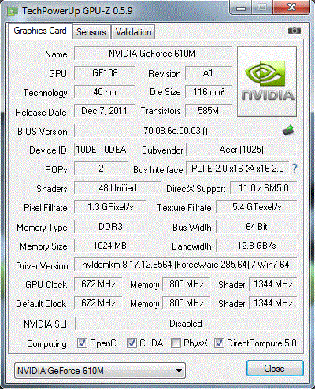Viewport: 315px width, 389px height.
Task: Click the NVIDIA logo image
Action: [267, 81]
